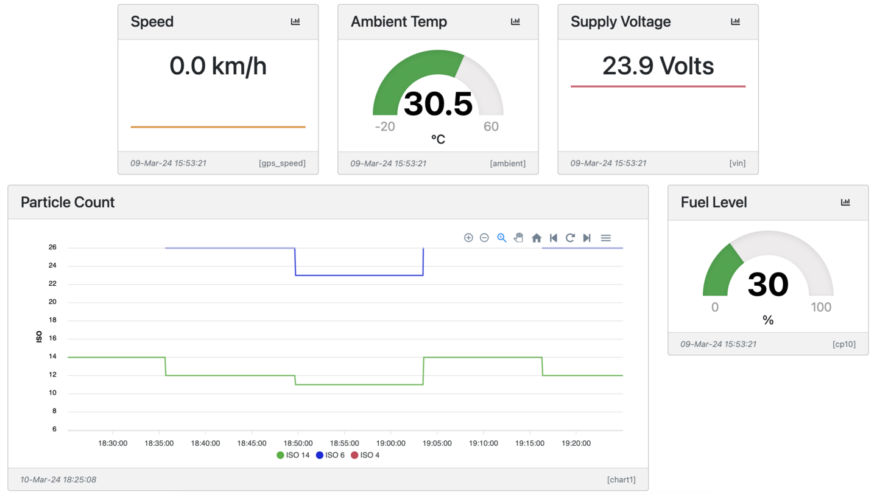Jump to next period with skip-forward icon
Image resolution: width=877 pixels, height=495 pixels.
pos(586,238)
